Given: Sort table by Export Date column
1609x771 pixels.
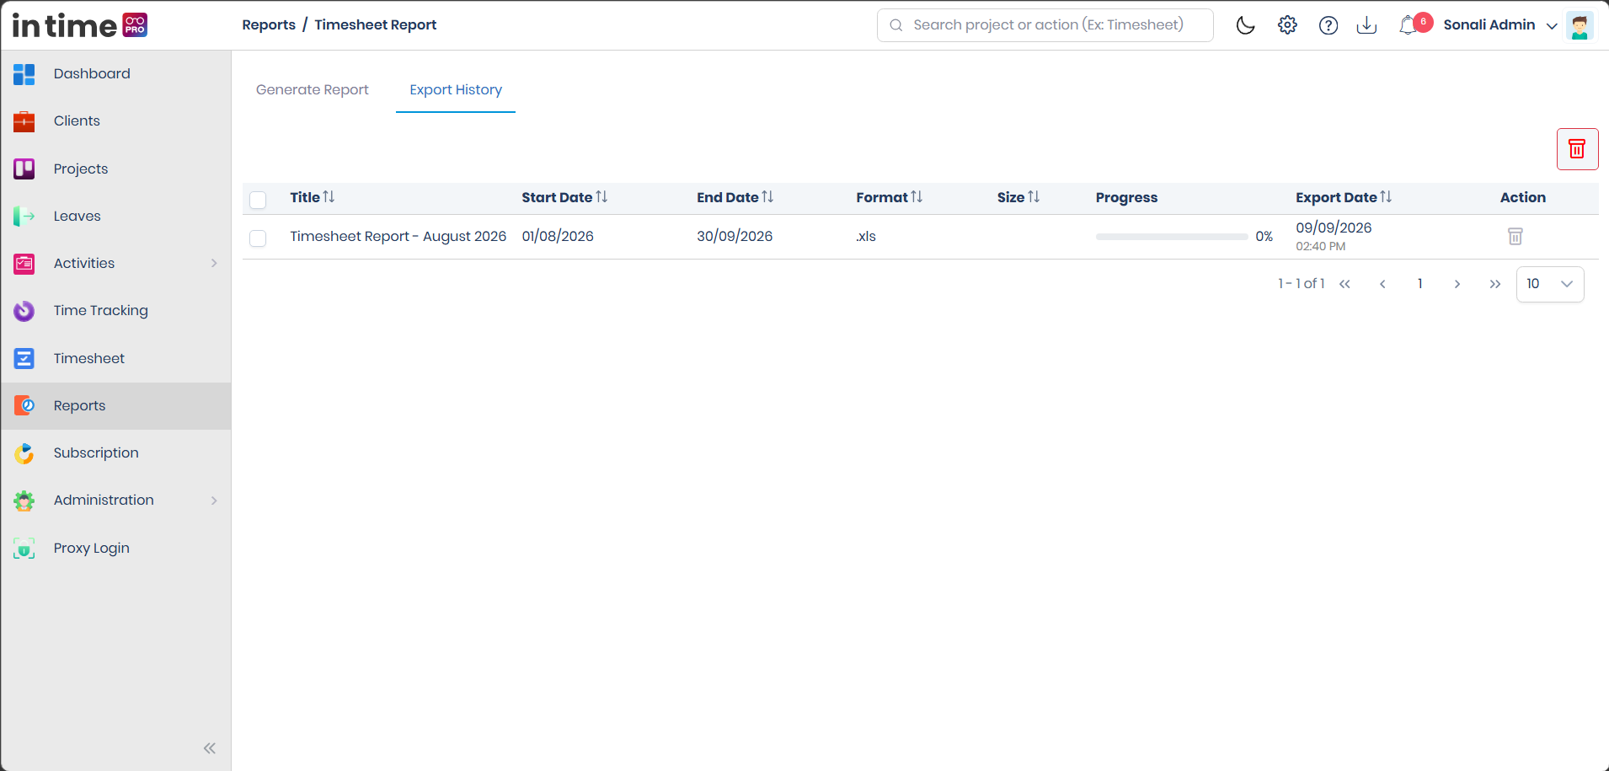Looking at the screenshot, I should click(1344, 197).
